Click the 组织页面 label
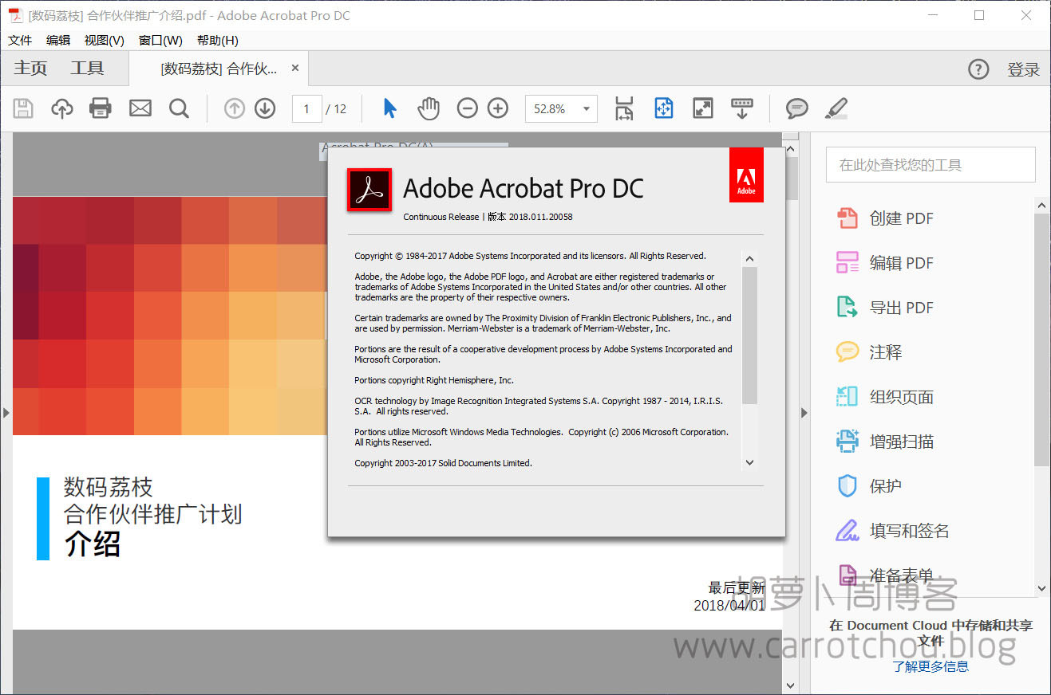1051x695 pixels. [902, 397]
